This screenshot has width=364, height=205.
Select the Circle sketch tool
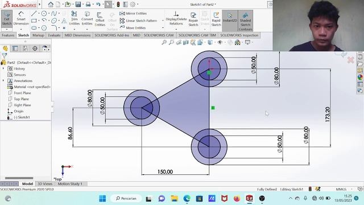pyautogui.click(x=44, y=14)
